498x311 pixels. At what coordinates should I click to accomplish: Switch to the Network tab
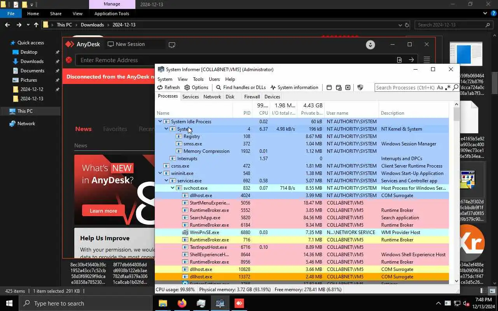click(212, 97)
